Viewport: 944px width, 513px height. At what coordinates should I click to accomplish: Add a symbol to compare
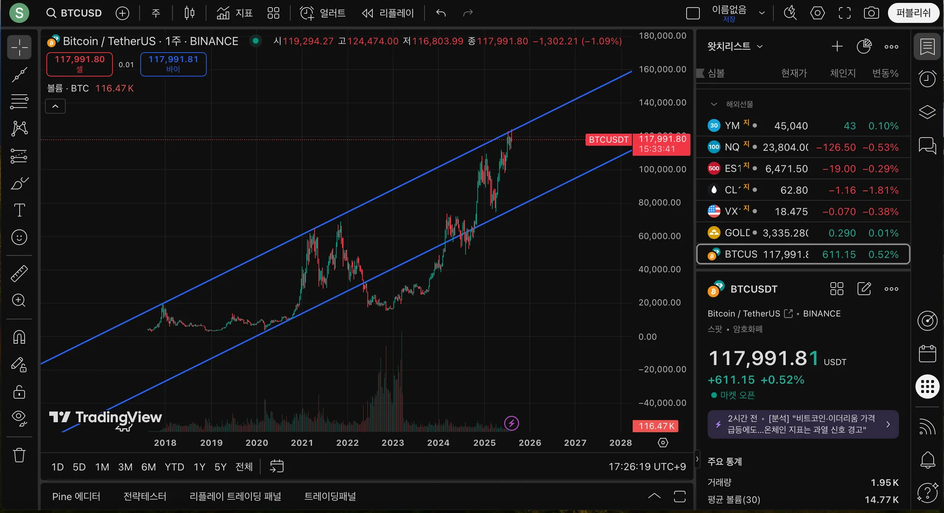point(122,13)
